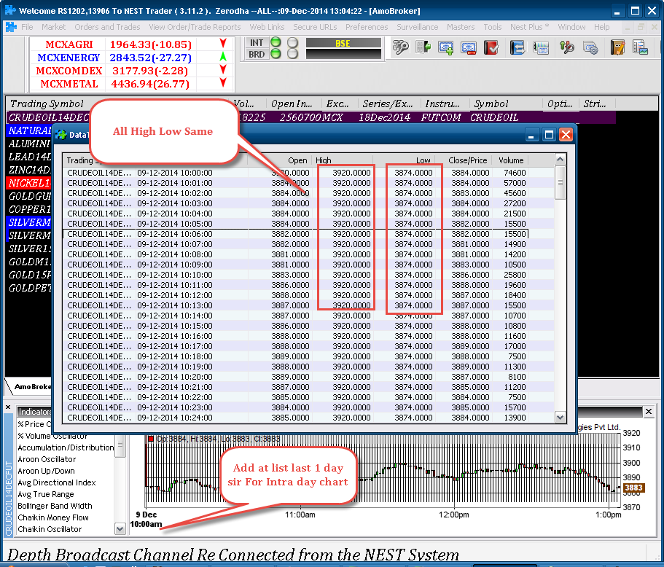Image resolution: width=664 pixels, height=567 pixels.
Task: Select the Aroon Oscillator indicator
Action: pos(47,459)
